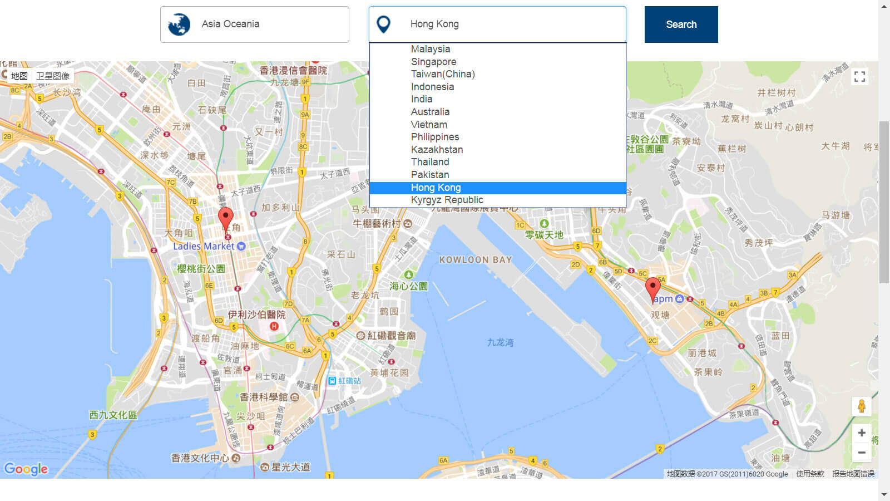Click the 伊利沙伯醫院 hospital icon
The height and width of the screenshot is (501, 890).
(x=274, y=326)
